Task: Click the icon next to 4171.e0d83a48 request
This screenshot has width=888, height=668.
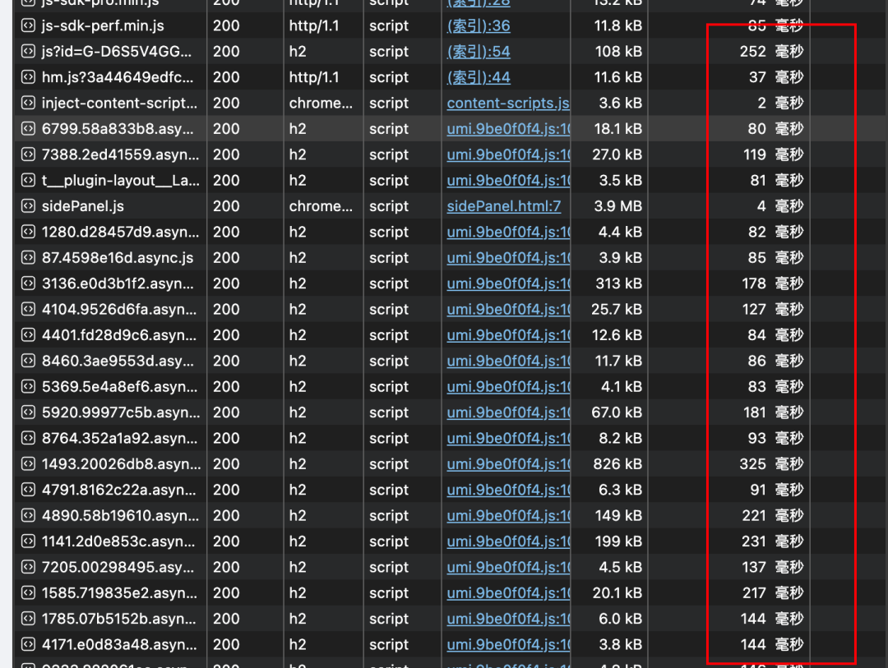Action: pyautogui.click(x=28, y=644)
